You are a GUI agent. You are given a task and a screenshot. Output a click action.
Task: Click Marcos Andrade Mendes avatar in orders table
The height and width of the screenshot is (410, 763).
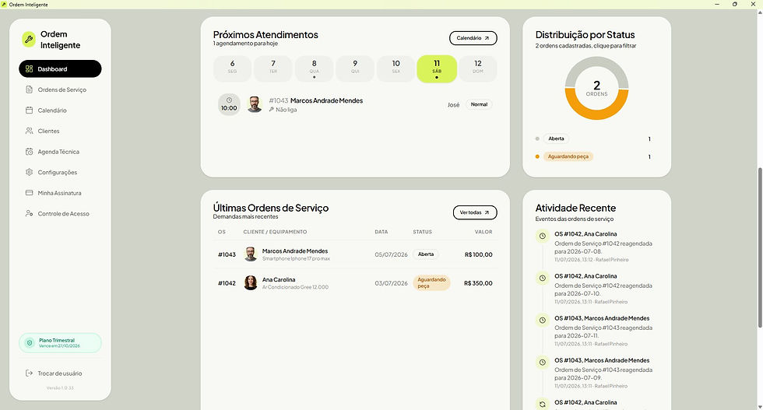[251, 254]
